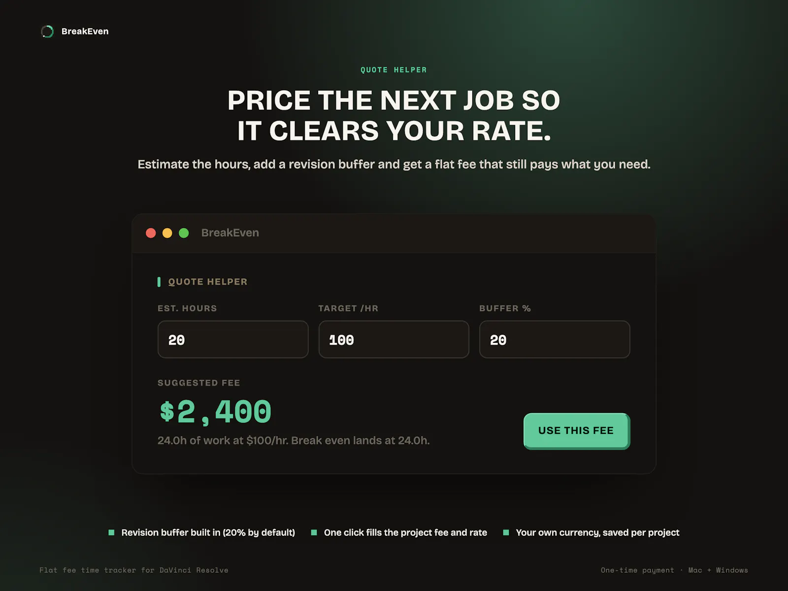Click the Flat fee time tracker footer text
This screenshot has height=591, width=788.
[x=134, y=570]
